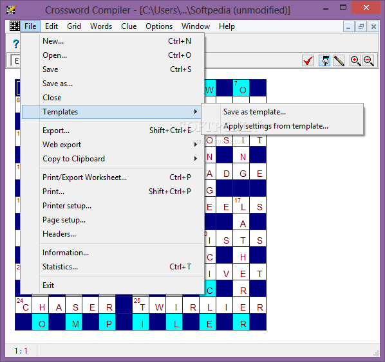Viewport: 385px width, 362px height.
Task: Choose Open... from File menu
Action: (113, 55)
